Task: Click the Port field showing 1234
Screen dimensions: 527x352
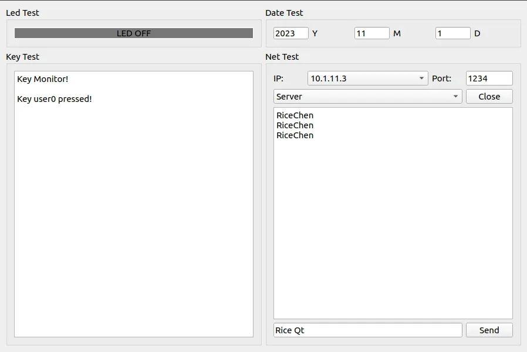Action: 489,78
